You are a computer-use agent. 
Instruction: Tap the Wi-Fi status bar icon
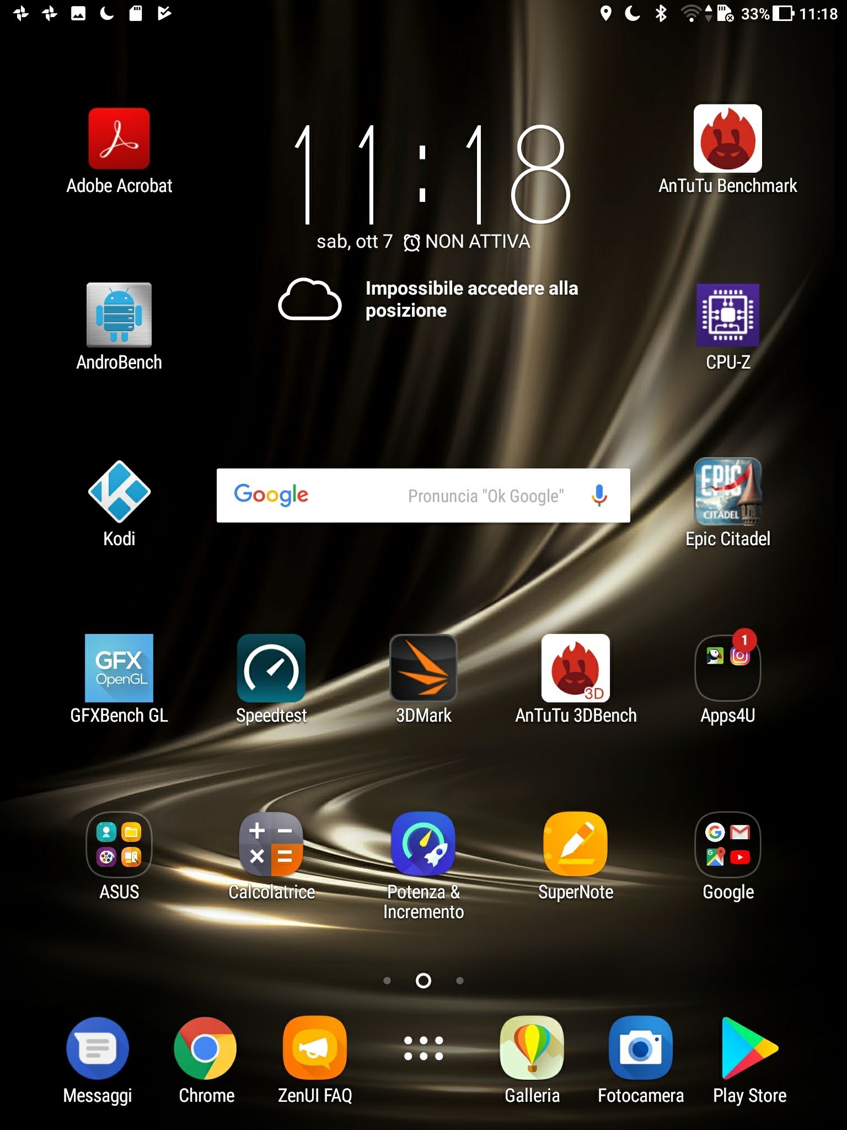[691, 13]
